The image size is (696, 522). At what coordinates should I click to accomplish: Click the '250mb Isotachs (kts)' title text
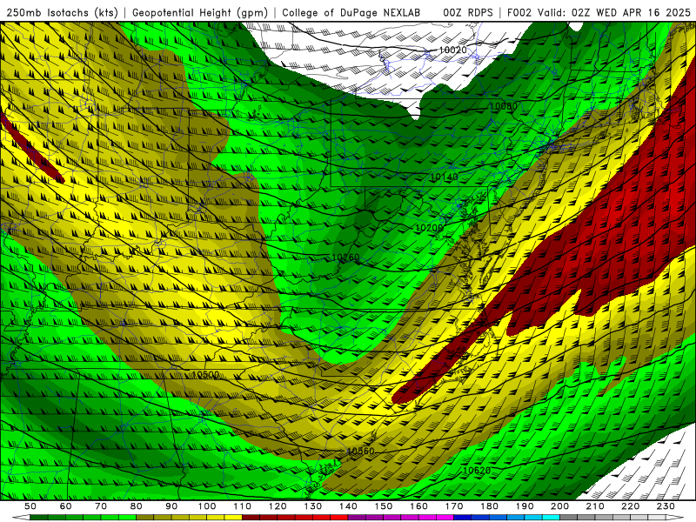coord(63,13)
